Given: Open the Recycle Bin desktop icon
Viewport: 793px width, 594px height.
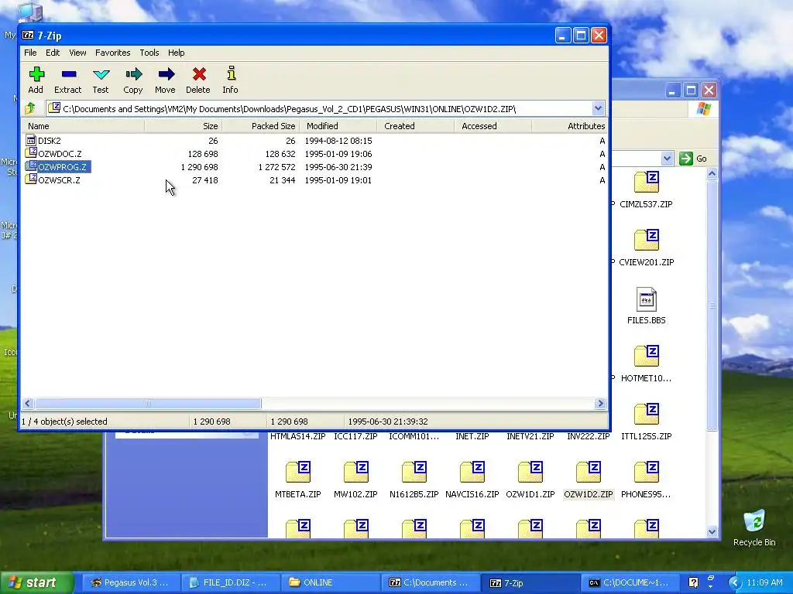Looking at the screenshot, I should [x=754, y=522].
